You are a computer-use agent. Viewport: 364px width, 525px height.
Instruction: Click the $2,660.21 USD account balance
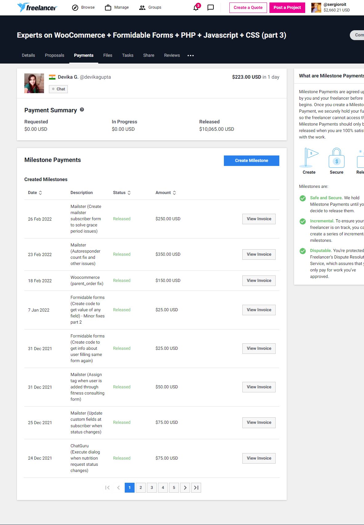click(337, 10)
